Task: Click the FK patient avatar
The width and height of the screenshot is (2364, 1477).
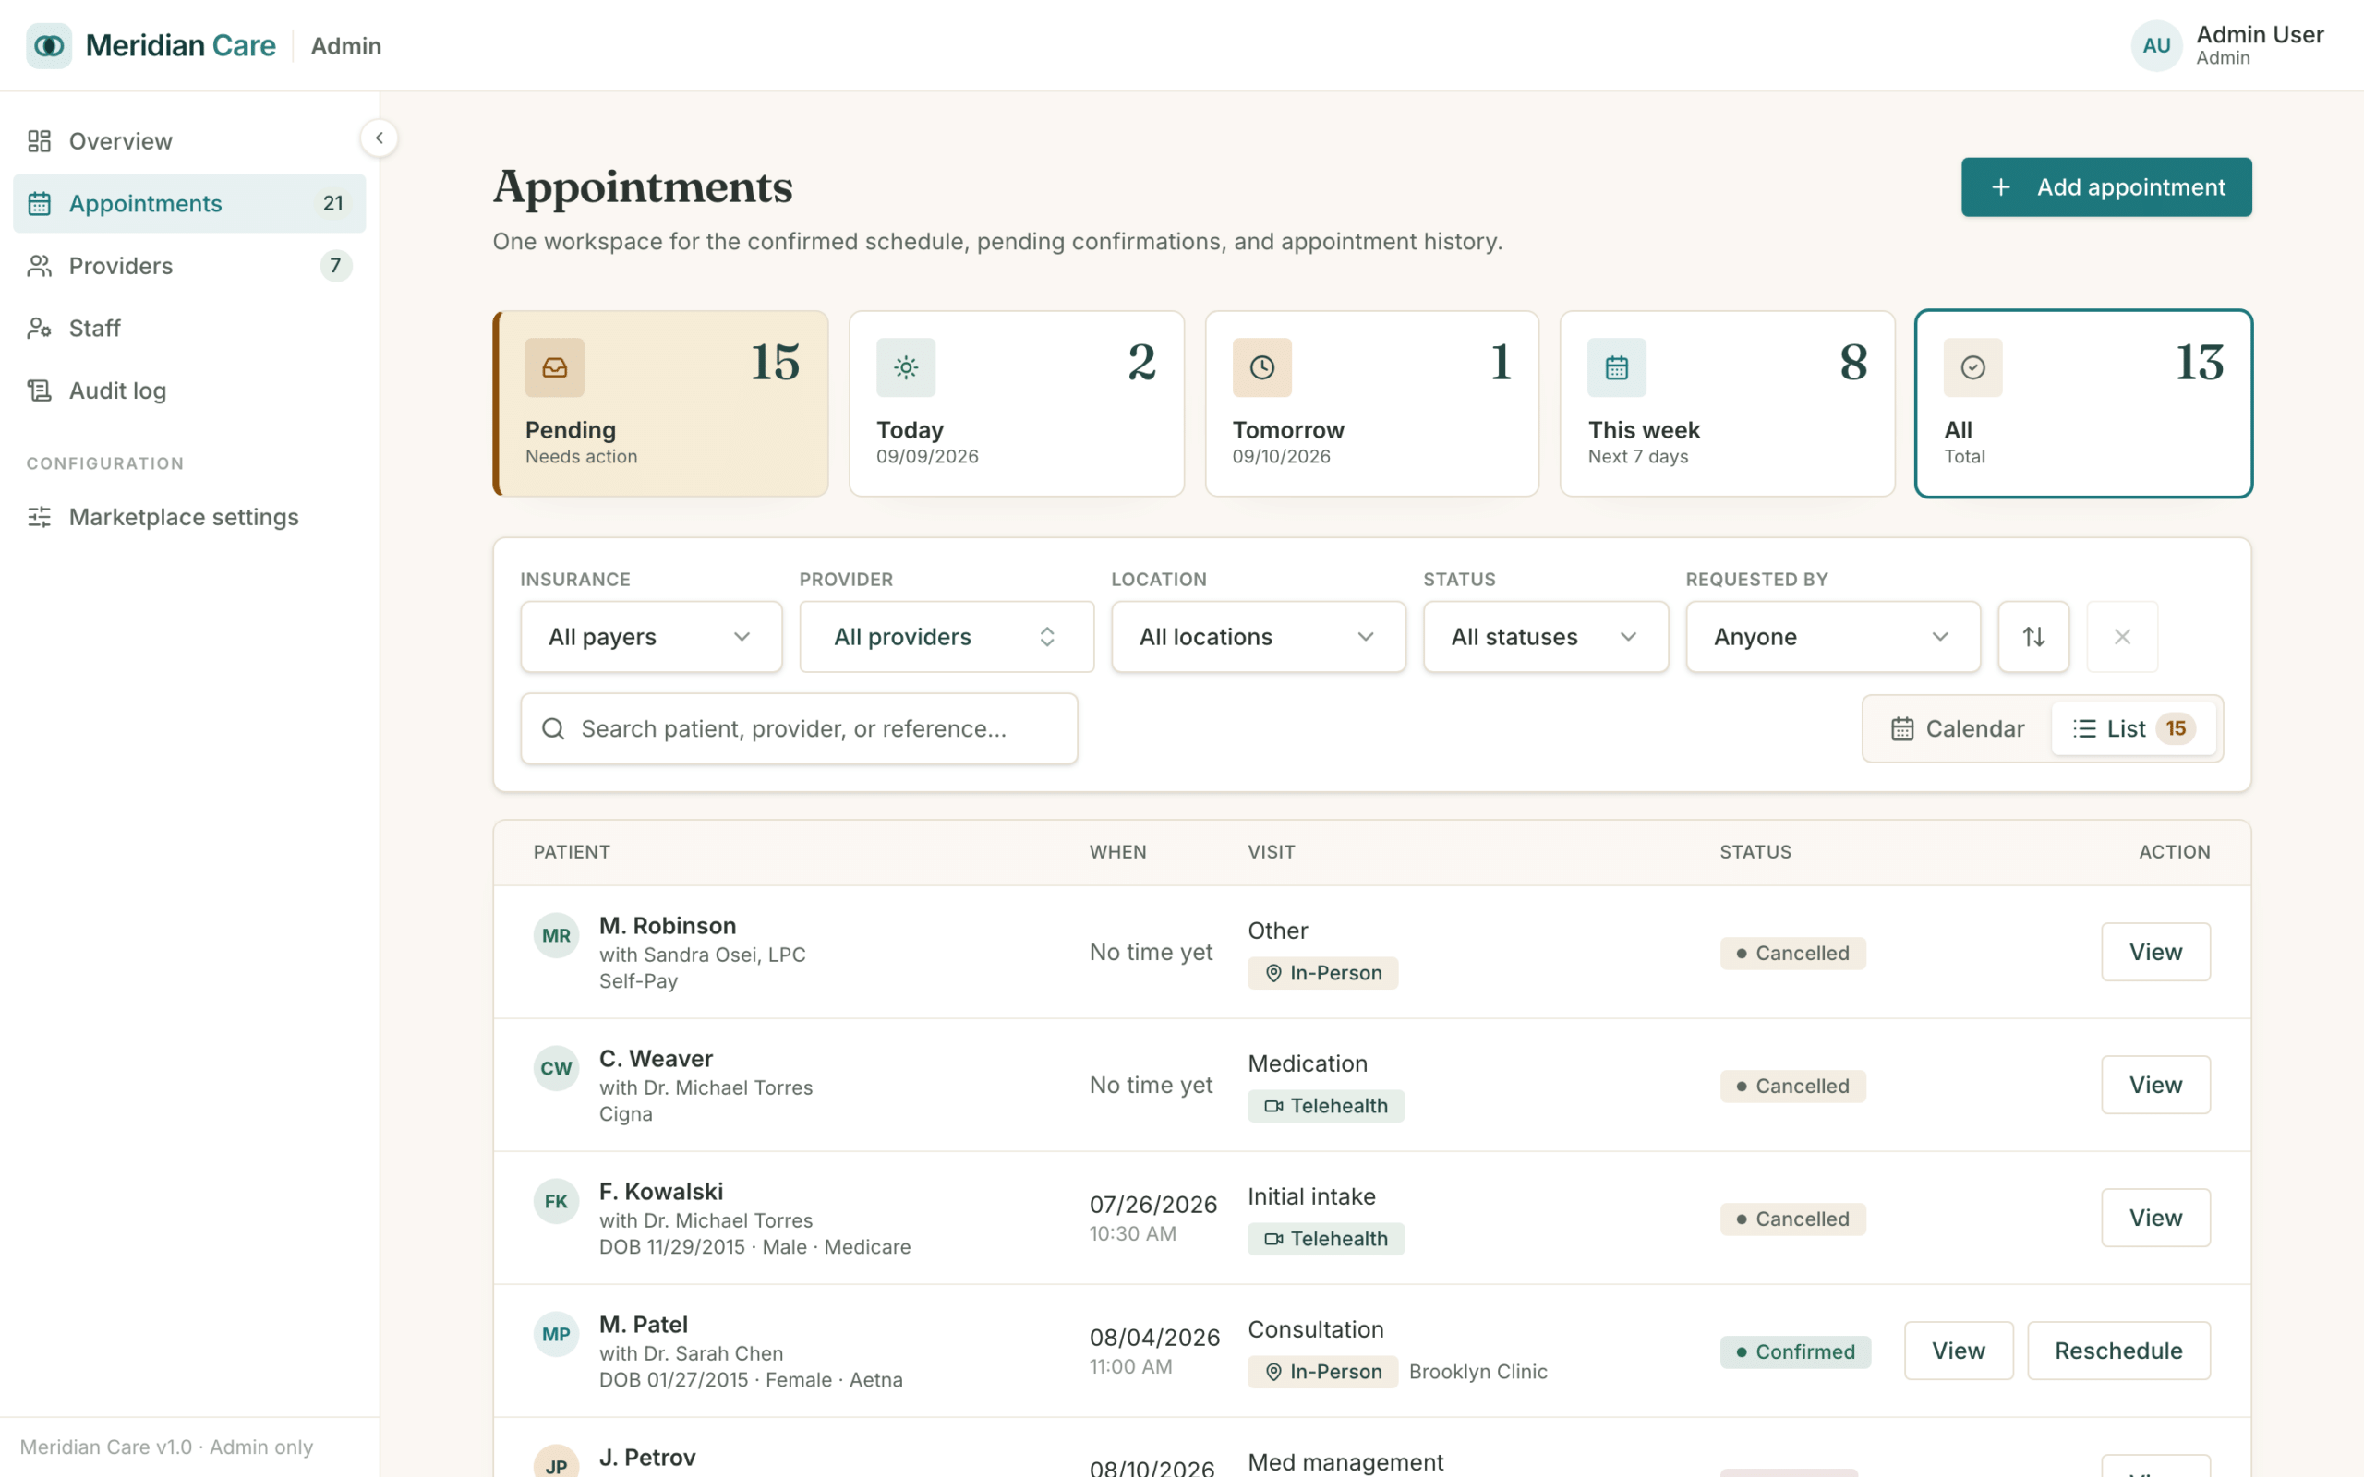Action: 556,1202
